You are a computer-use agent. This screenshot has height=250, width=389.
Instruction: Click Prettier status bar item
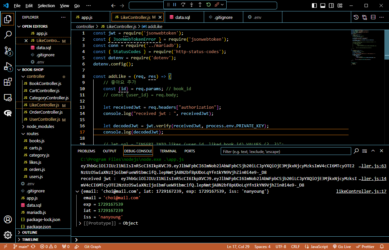click(365, 246)
